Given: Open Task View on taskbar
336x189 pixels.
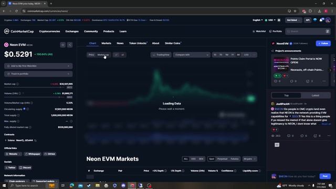Looking at the screenshot, I should [63, 185].
